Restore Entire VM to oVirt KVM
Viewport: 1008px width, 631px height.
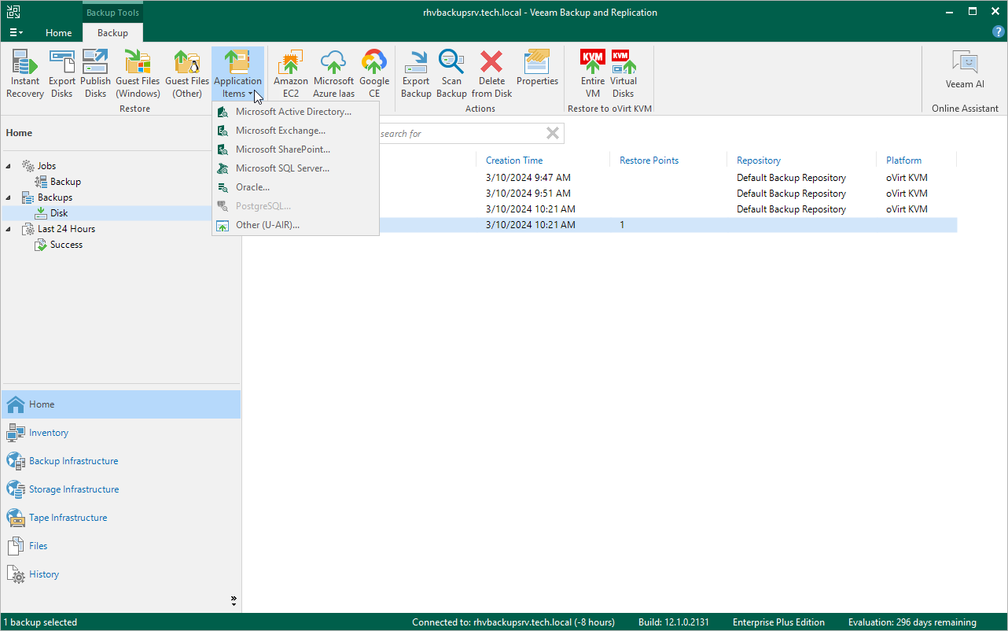coord(593,74)
